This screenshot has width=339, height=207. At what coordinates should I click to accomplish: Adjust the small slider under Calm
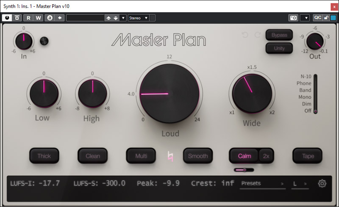point(244,170)
